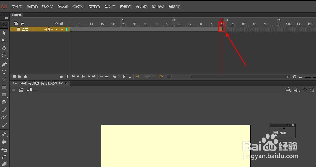316x167 pixels.
Task: Insert keyframe button on 图层_1
Action: (48, 29)
